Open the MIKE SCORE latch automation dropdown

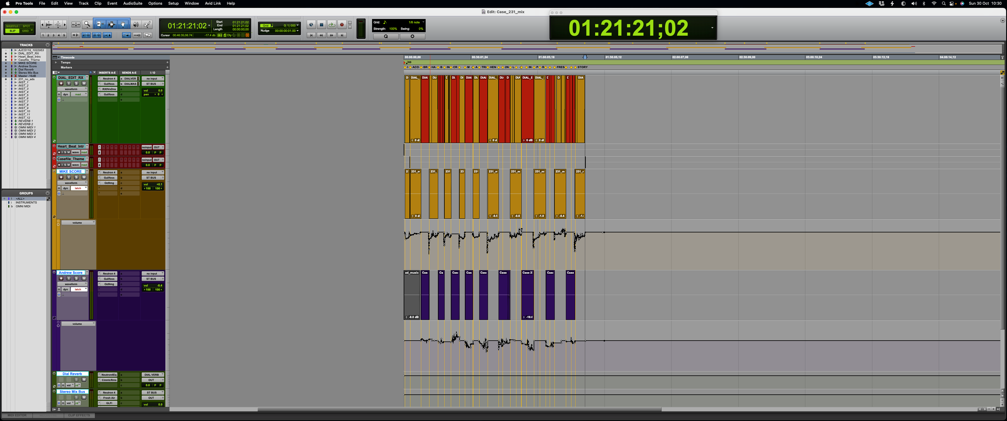click(x=80, y=188)
